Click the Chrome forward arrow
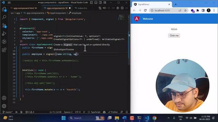Viewport: 218px width, 122px height. [140, 11]
